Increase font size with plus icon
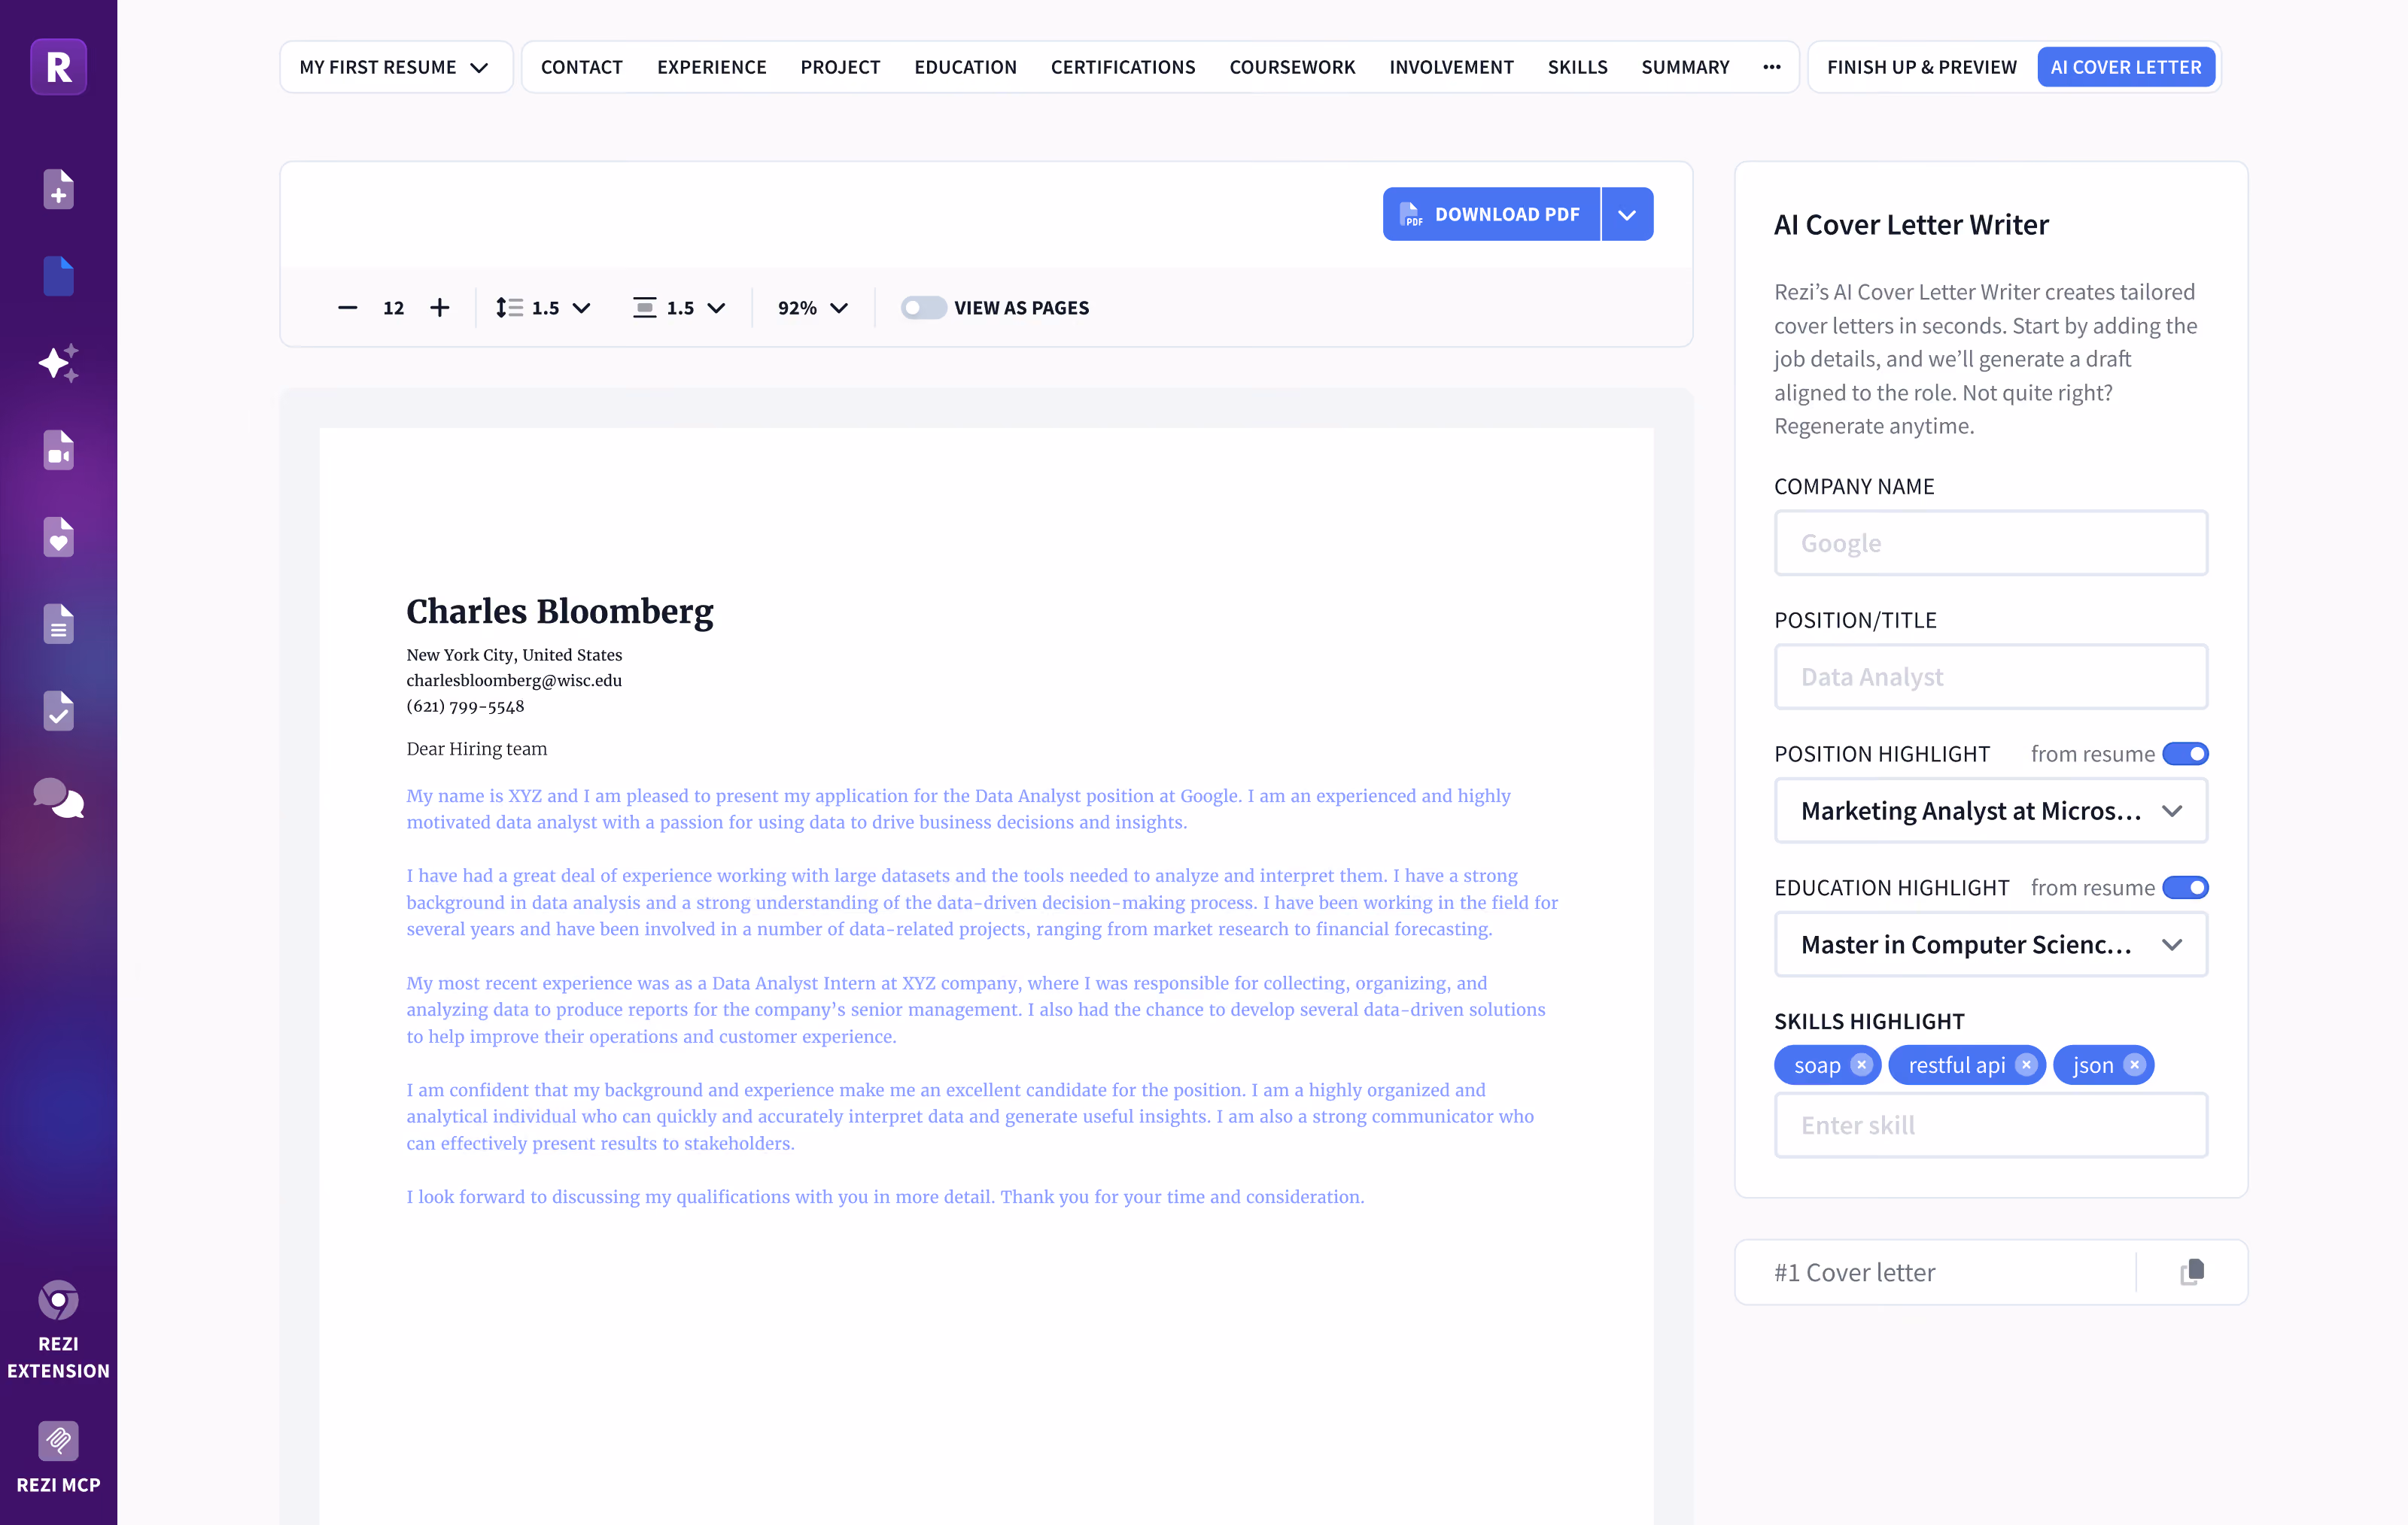Screen dimensions: 2408x1525 tap(439, 308)
